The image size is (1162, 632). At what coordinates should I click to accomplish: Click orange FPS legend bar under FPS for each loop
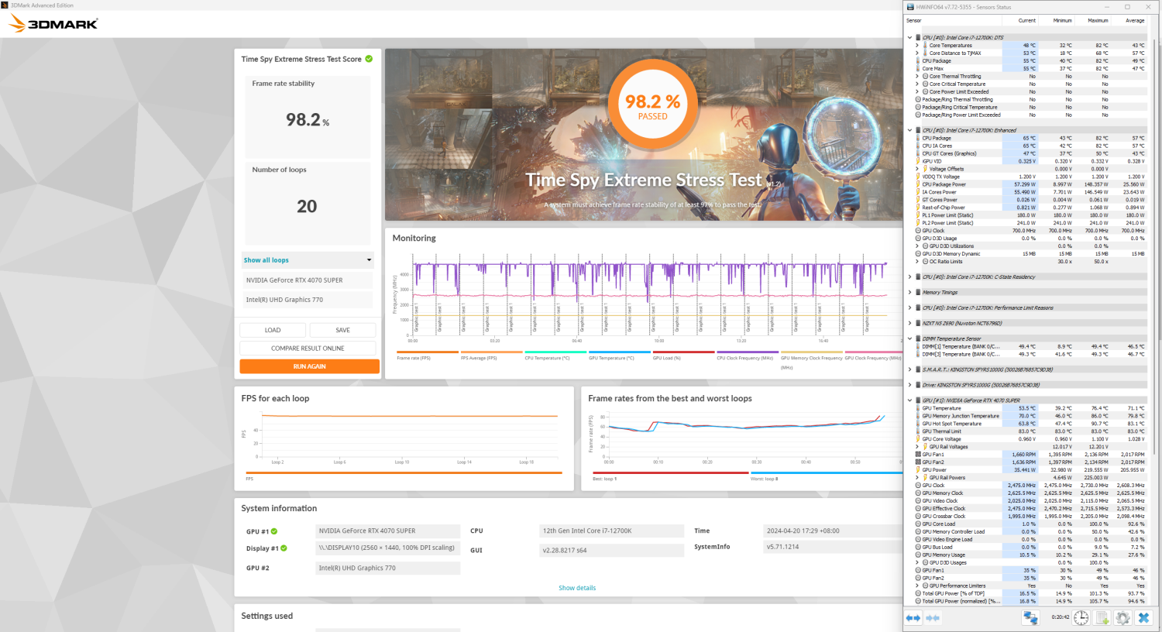(x=404, y=472)
